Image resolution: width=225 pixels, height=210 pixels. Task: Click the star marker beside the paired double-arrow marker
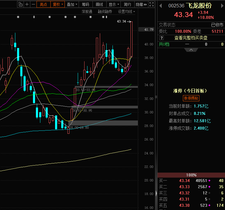click(x=103, y=17)
